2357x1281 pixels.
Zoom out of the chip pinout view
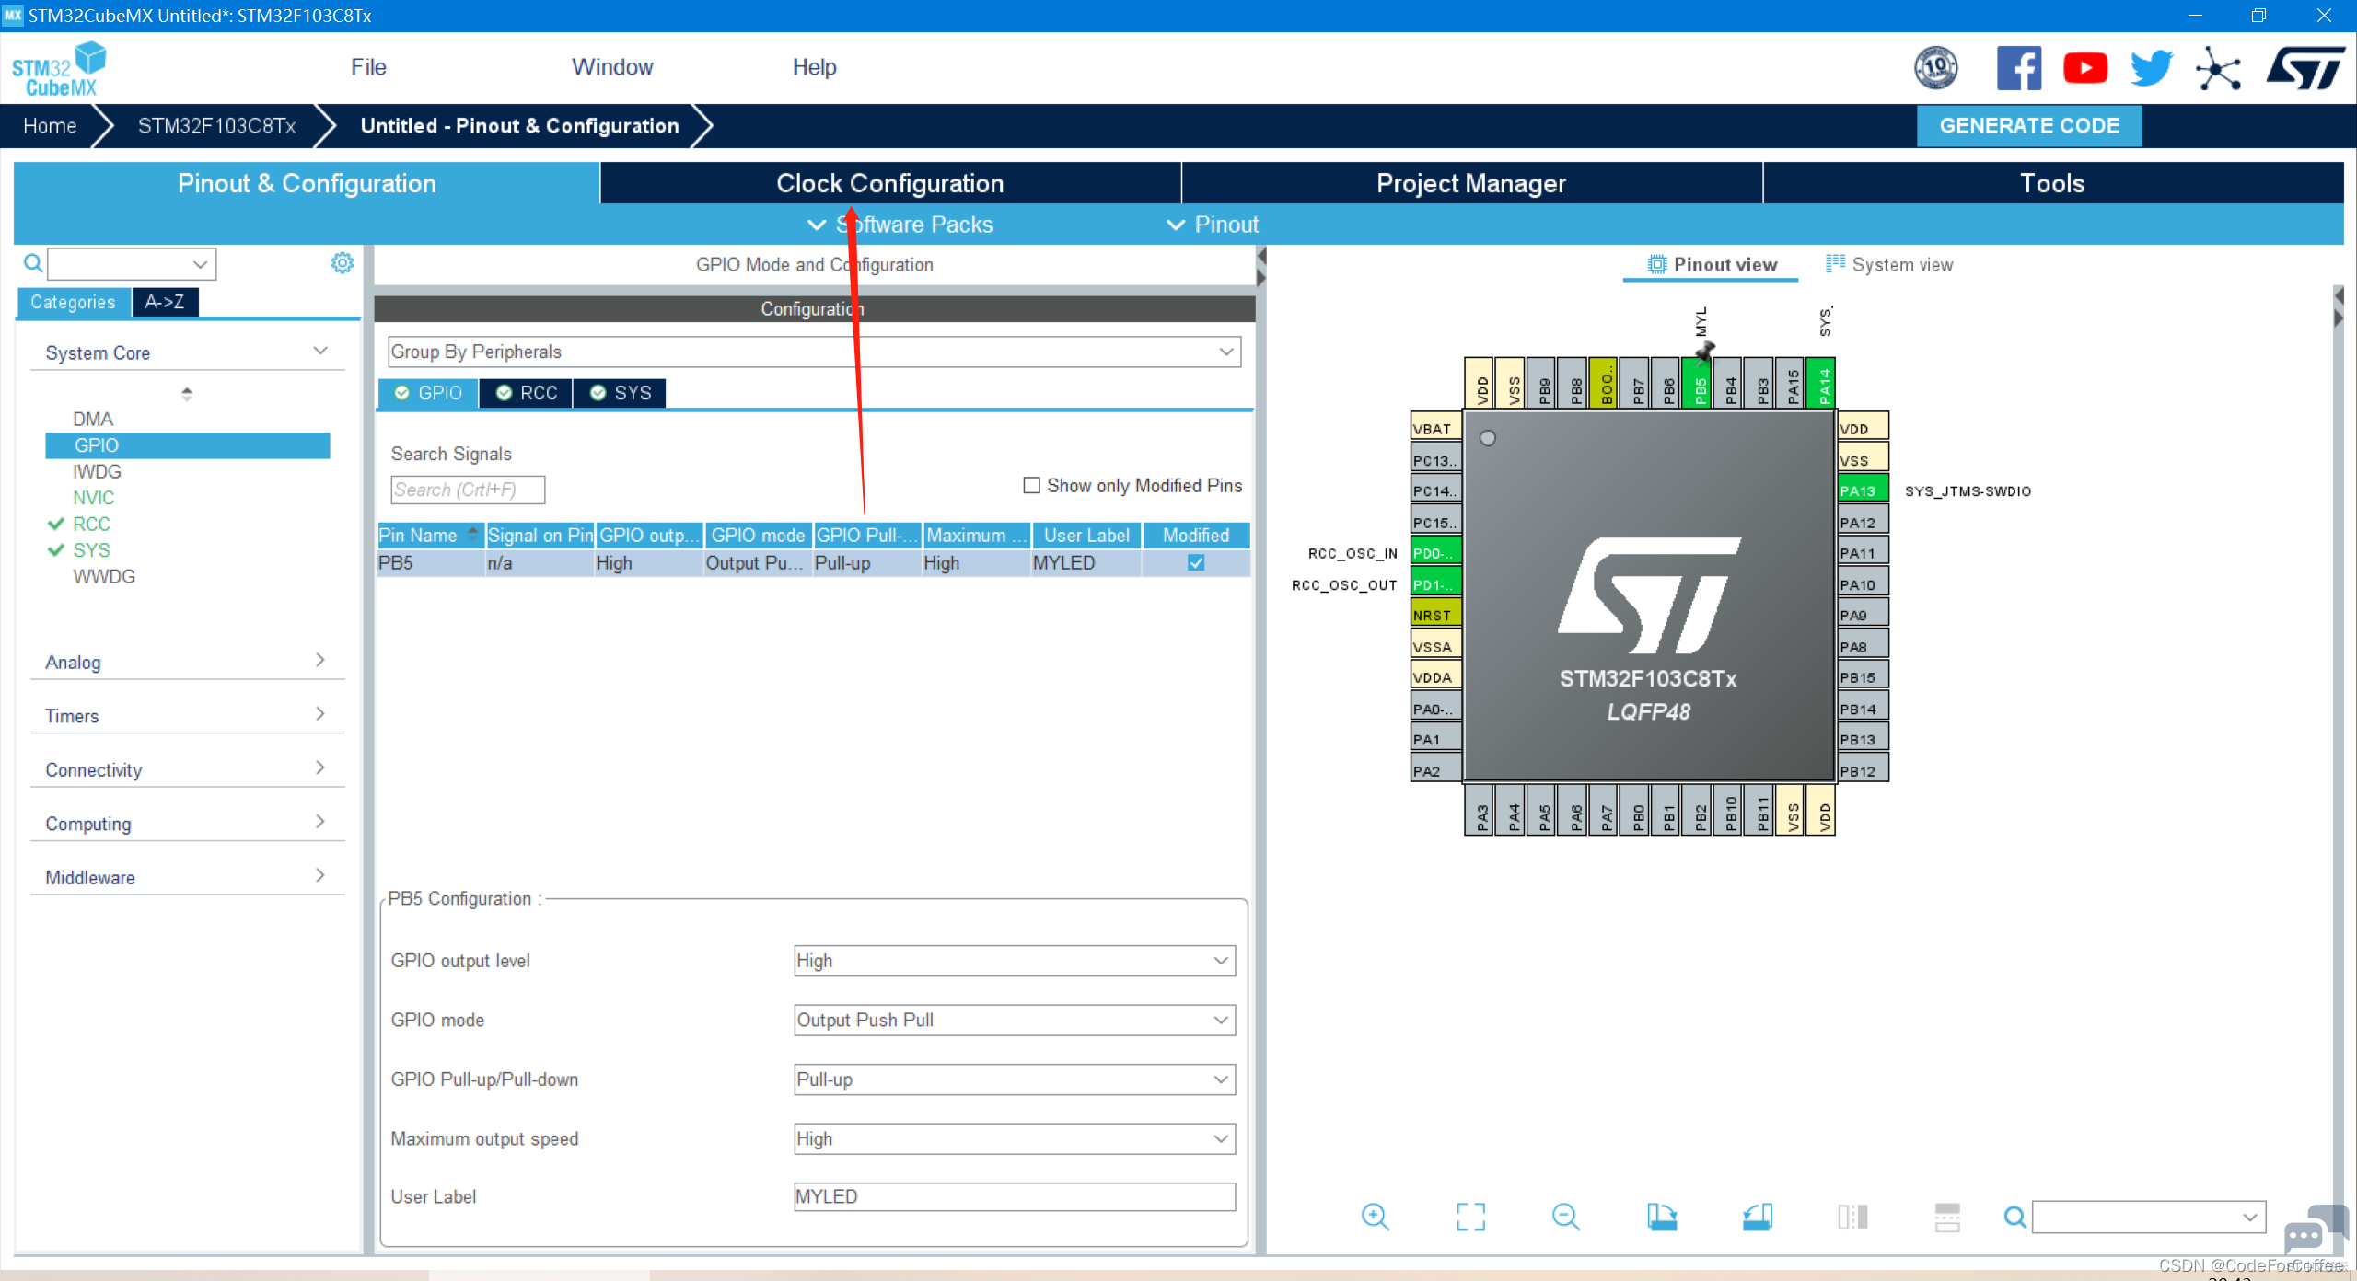pyautogui.click(x=1565, y=1217)
